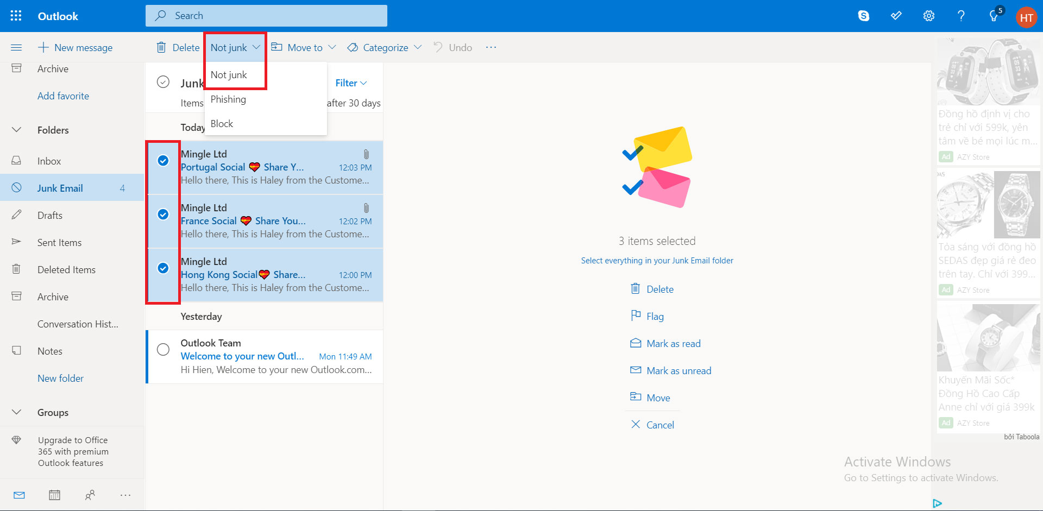Screen dimensions: 1043x511
Task: Click in the Search box
Action: [266, 16]
